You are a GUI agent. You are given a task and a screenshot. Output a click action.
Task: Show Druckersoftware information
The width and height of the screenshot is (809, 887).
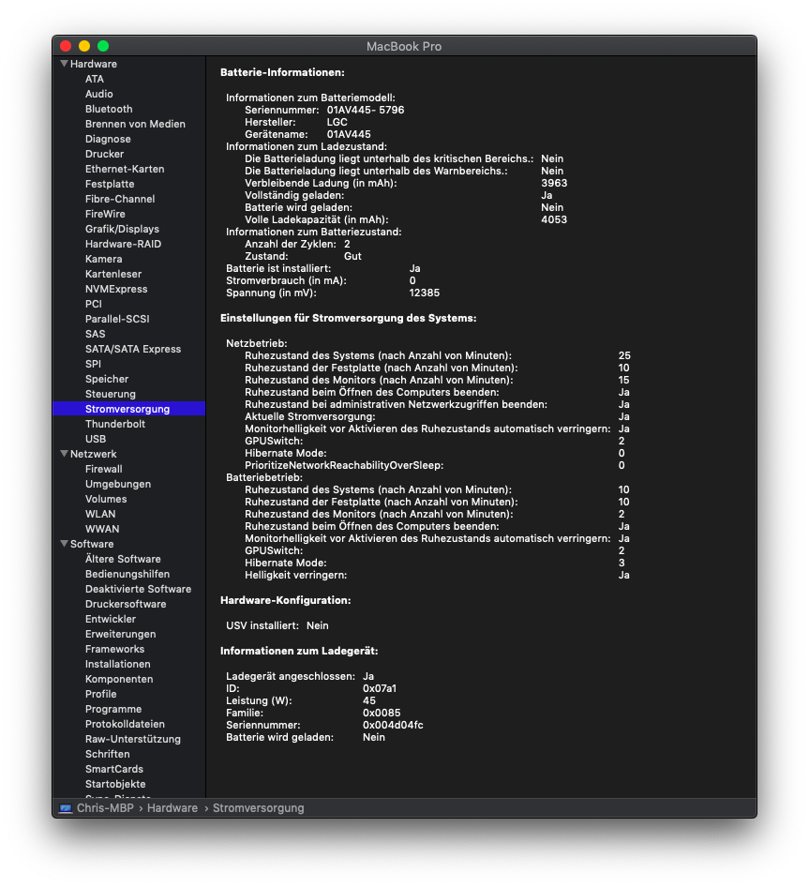click(126, 604)
